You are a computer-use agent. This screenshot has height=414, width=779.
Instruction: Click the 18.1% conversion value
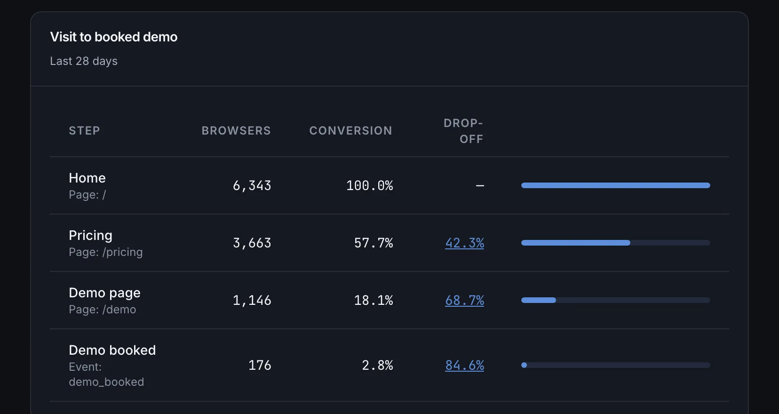point(374,301)
